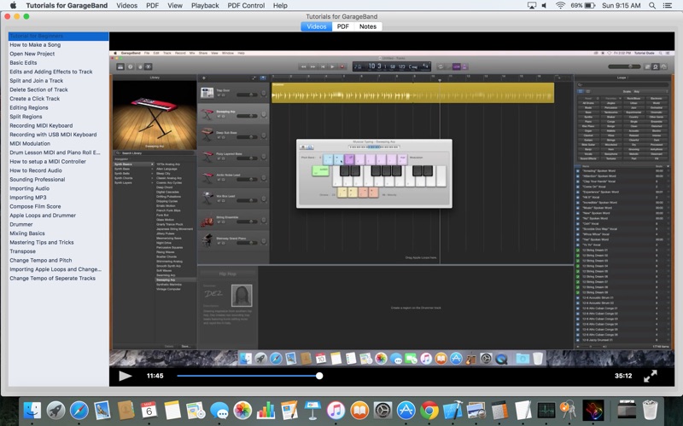
Task: Open Trash in the Dock
Action: point(650,410)
